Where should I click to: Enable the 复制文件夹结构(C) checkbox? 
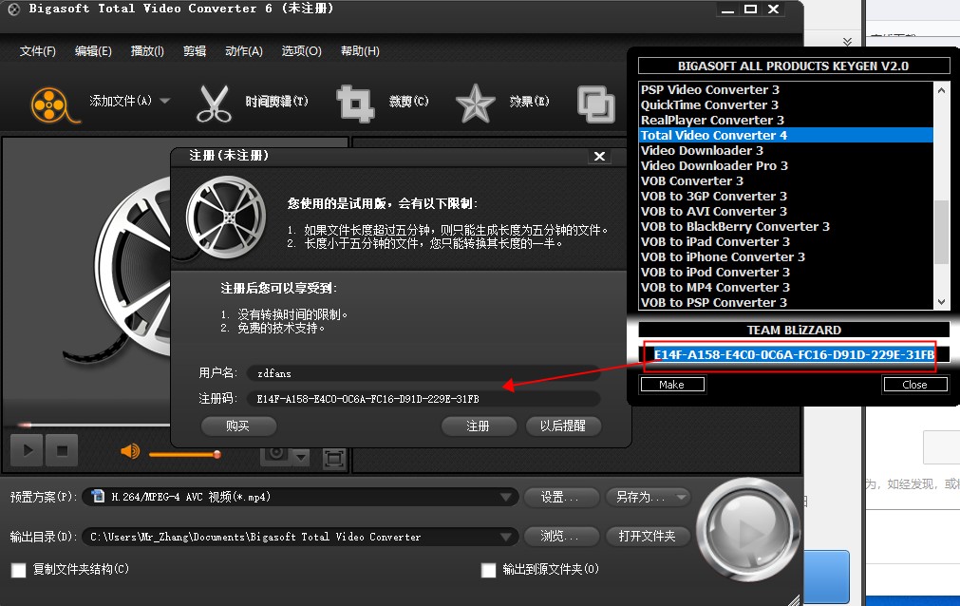(19, 571)
